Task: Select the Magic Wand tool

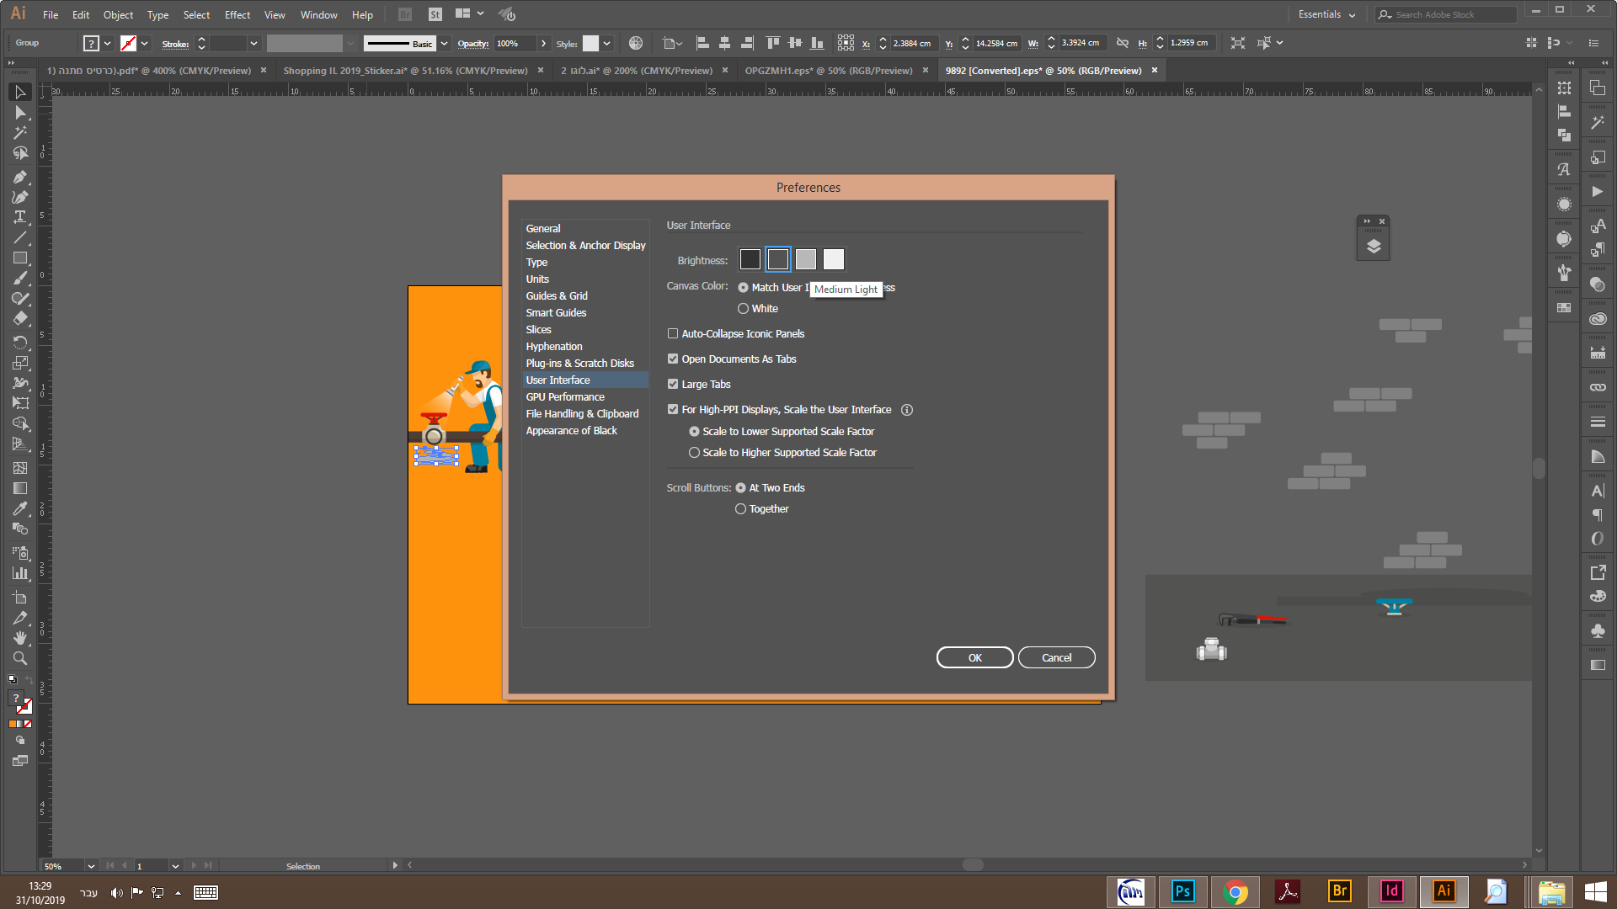Action: pyautogui.click(x=20, y=133)
